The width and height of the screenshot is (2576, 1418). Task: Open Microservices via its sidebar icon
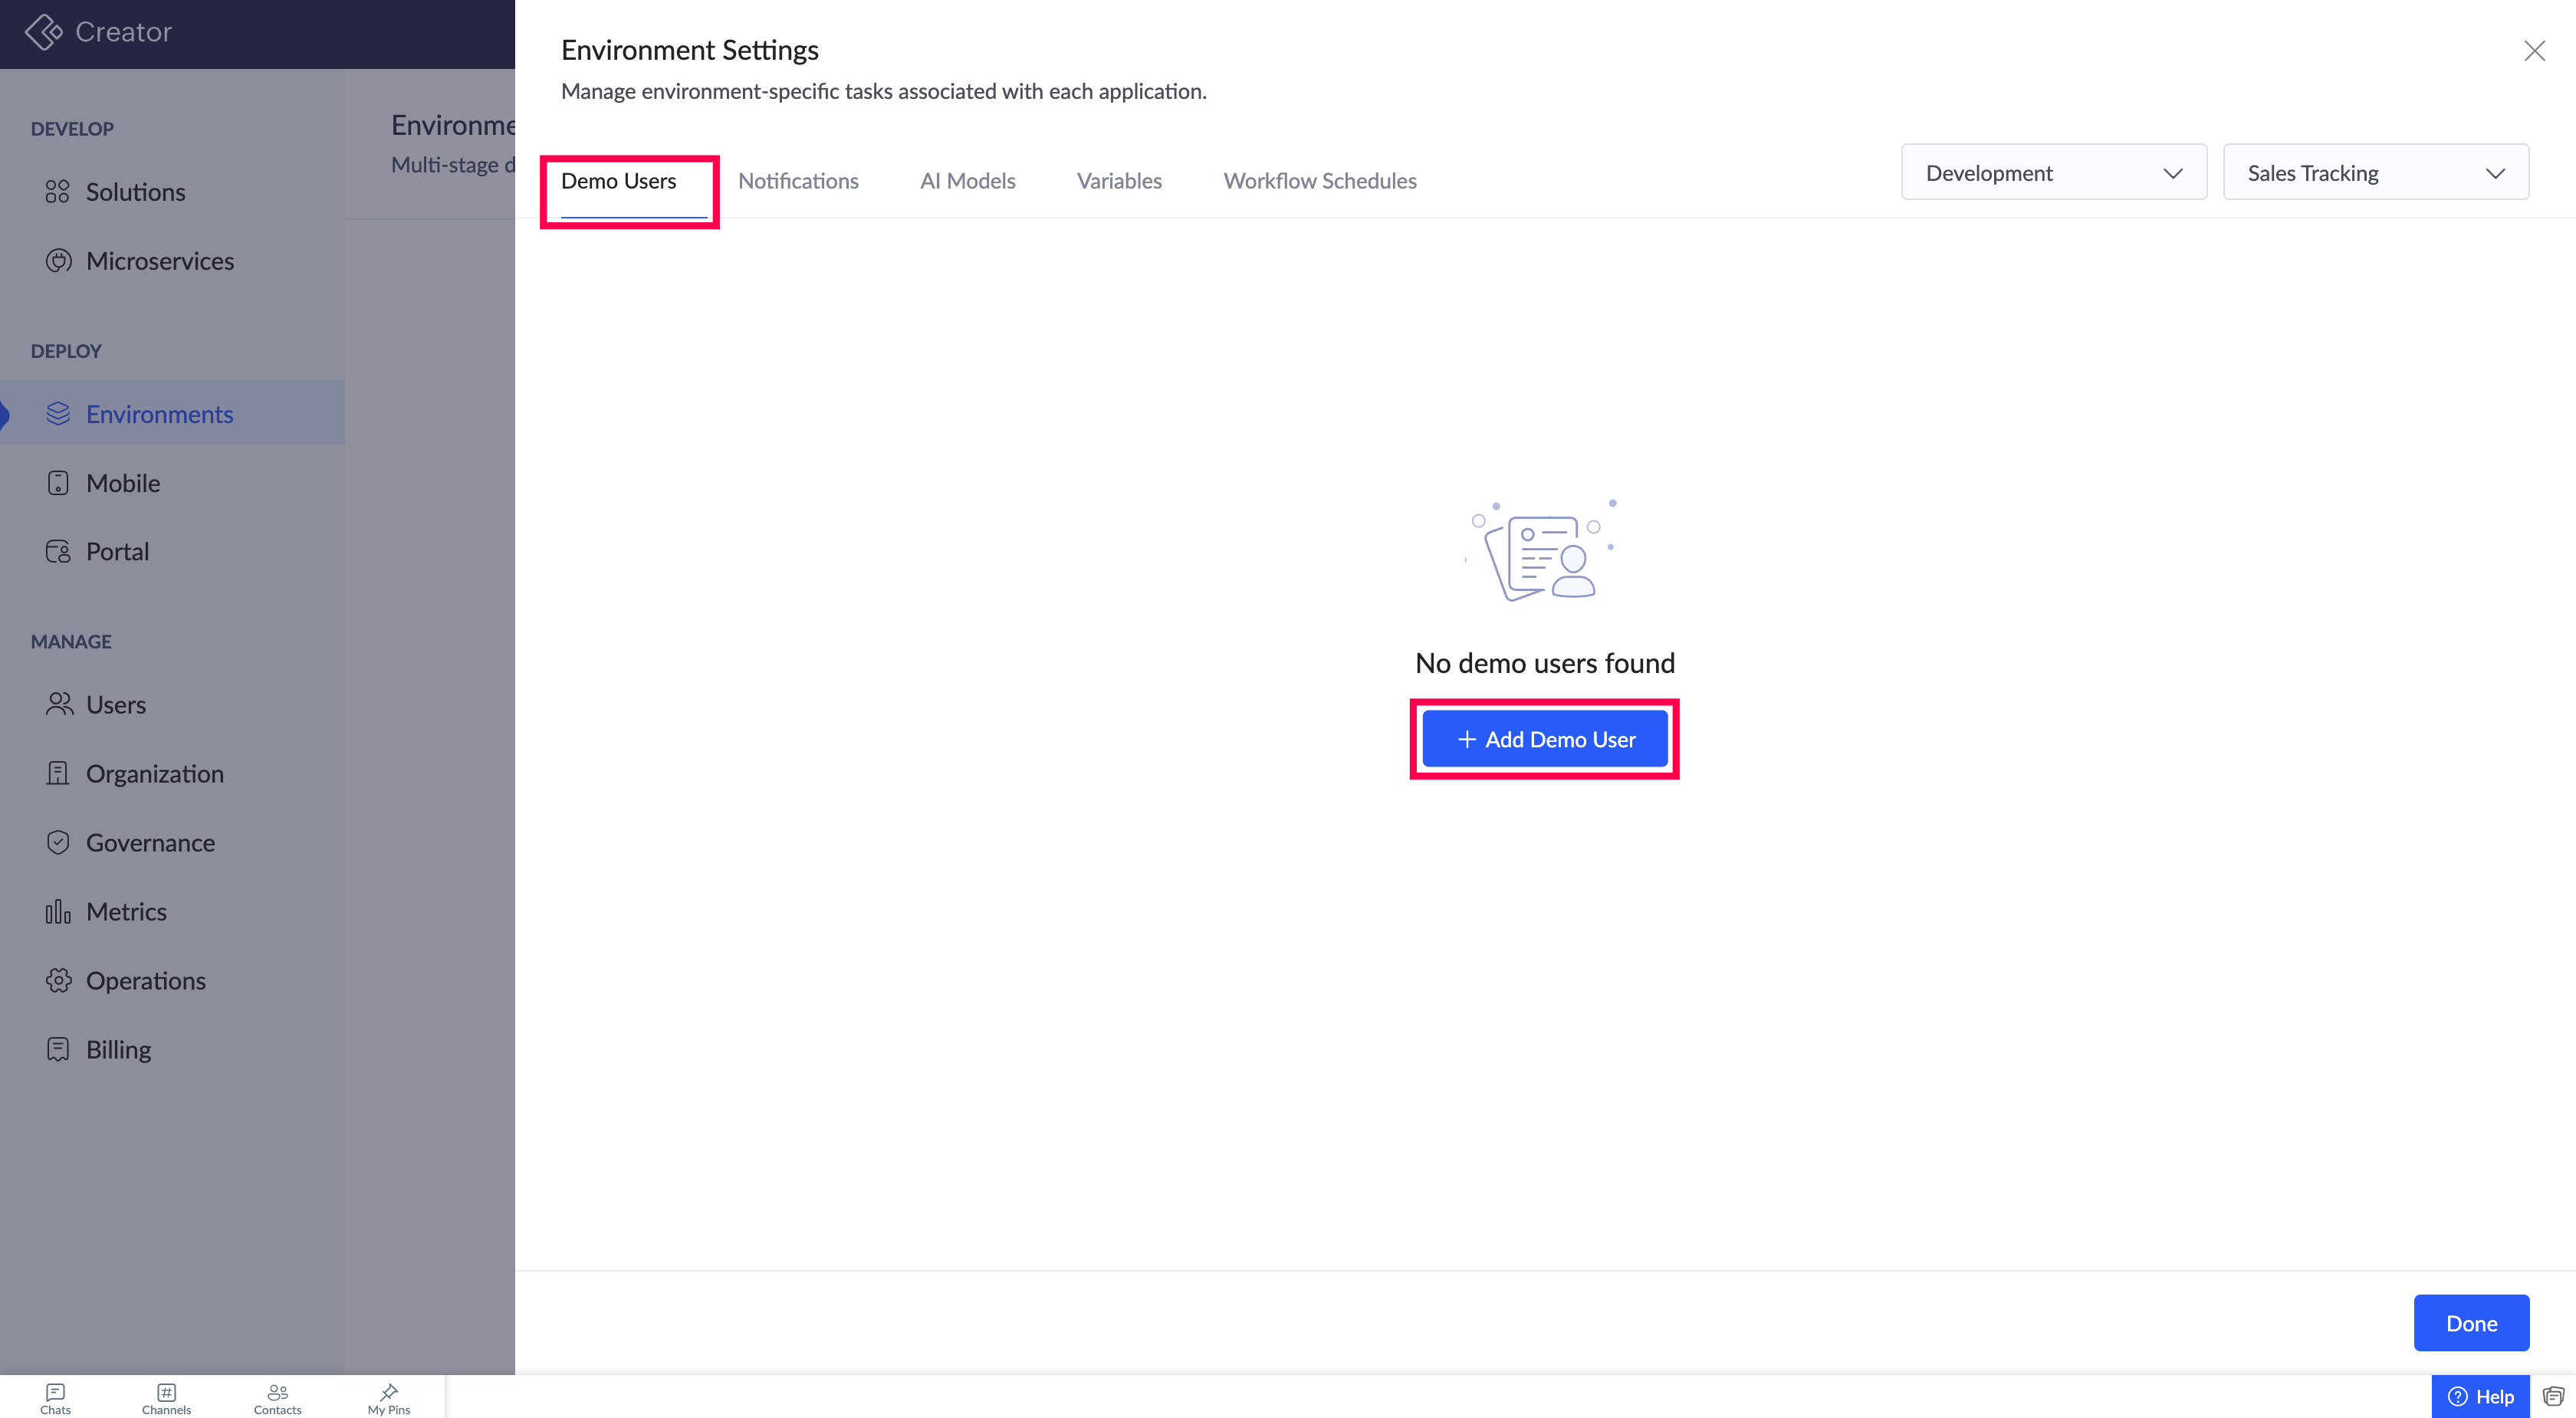pos(58,261)
